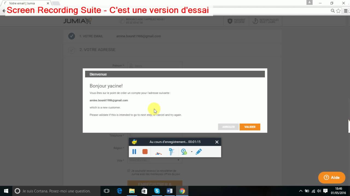The height and width of the screenshot is (196, 350).
Task: Select the recorder pencil drawing tool
Action: click(x=199, y=152)
